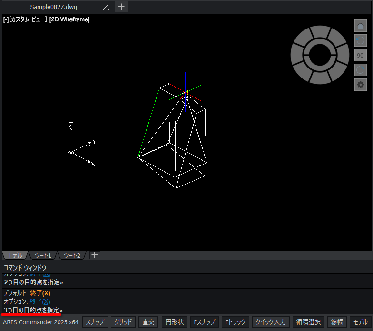Image resolution: width=373 pixels, height=331 pixels.
Task: Toggle スナップ in the status bar
Action: [95, 322]
